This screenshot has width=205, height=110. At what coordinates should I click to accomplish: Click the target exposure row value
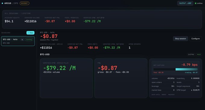[x=198, y=86]
